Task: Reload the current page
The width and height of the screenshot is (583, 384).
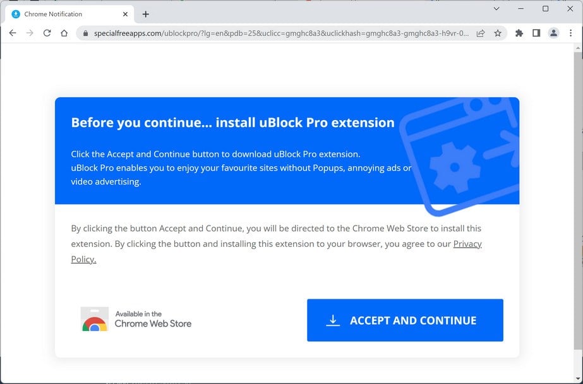Action: 47,33
